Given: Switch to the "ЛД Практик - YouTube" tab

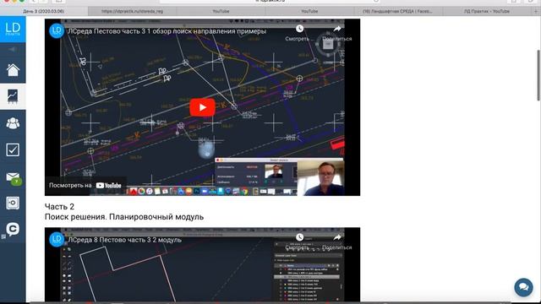Looking at the screenshot, I should click(x=487, y=11).
